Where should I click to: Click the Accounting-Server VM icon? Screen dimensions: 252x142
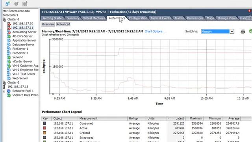(x=9, y=32)
